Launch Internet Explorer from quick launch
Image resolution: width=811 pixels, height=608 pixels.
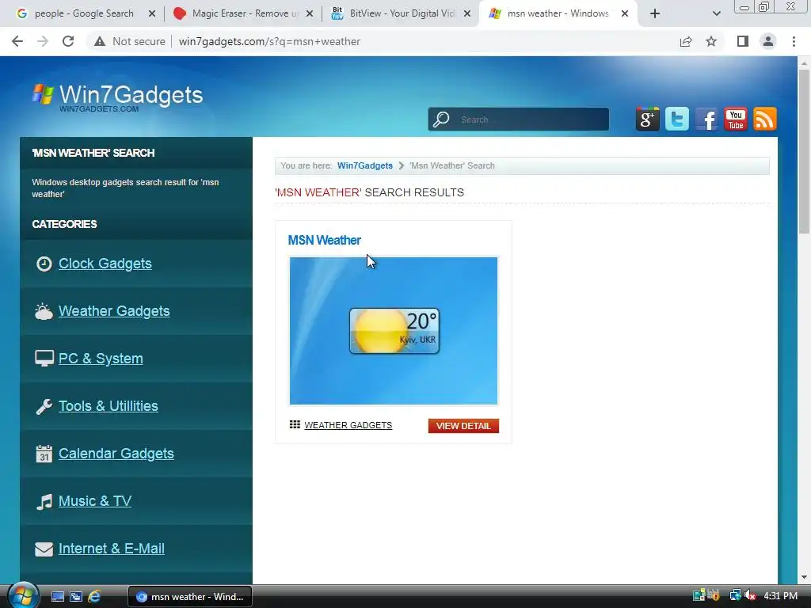tap(94, 597)
